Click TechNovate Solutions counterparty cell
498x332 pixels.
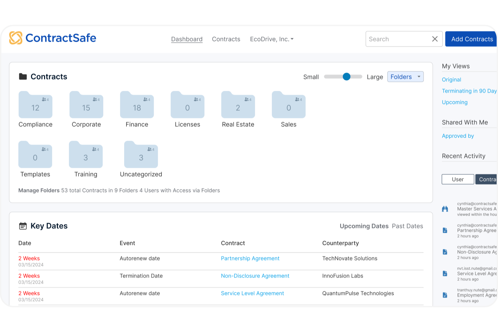(x=350, y=258)
